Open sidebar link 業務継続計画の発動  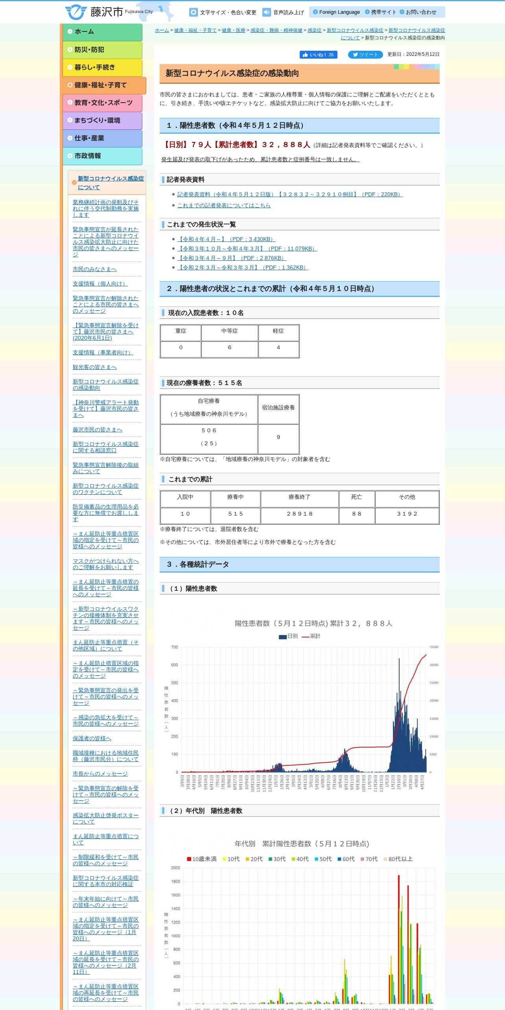coord(105,209)
